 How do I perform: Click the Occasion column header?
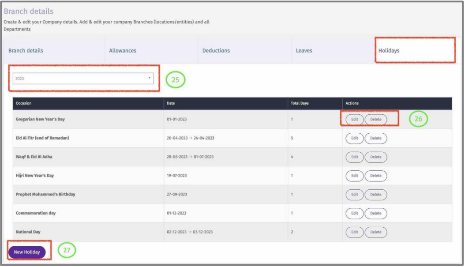pyautogui.click(x=23, y=103)
